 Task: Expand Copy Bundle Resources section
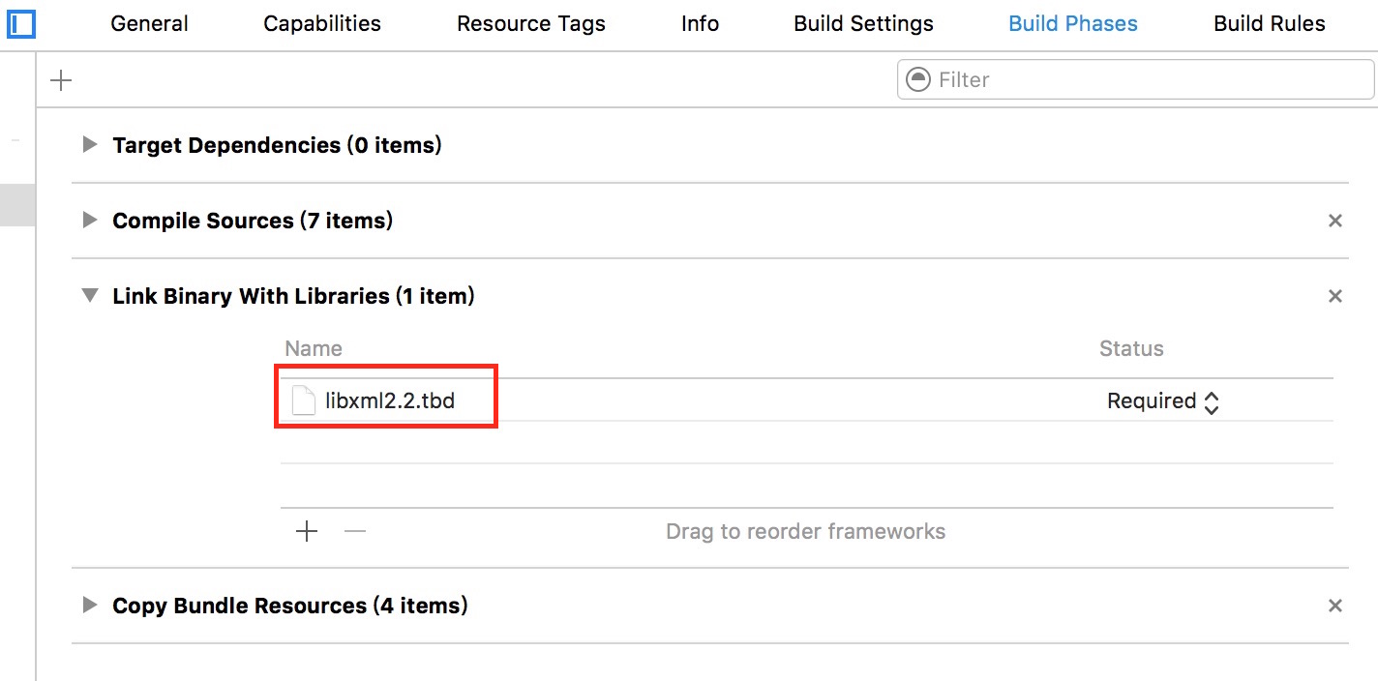click(x=90, y=606)
